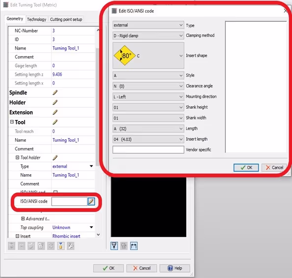
Task: Click the Vendor specific text field
Action: pyautogui.click(x=148, y=150)
